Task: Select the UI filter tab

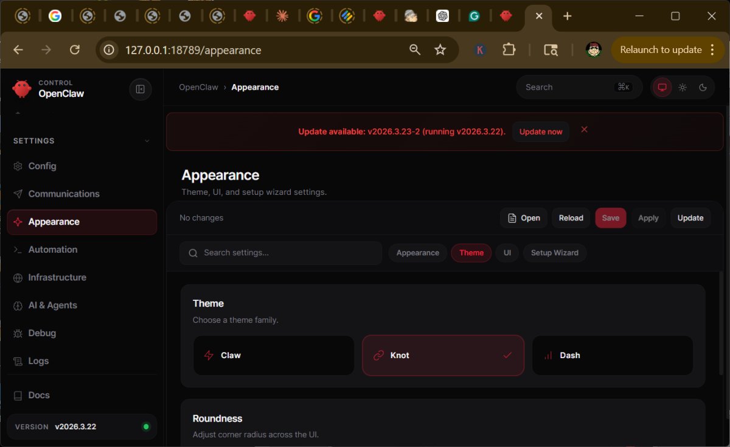Action: coord(507,253)
